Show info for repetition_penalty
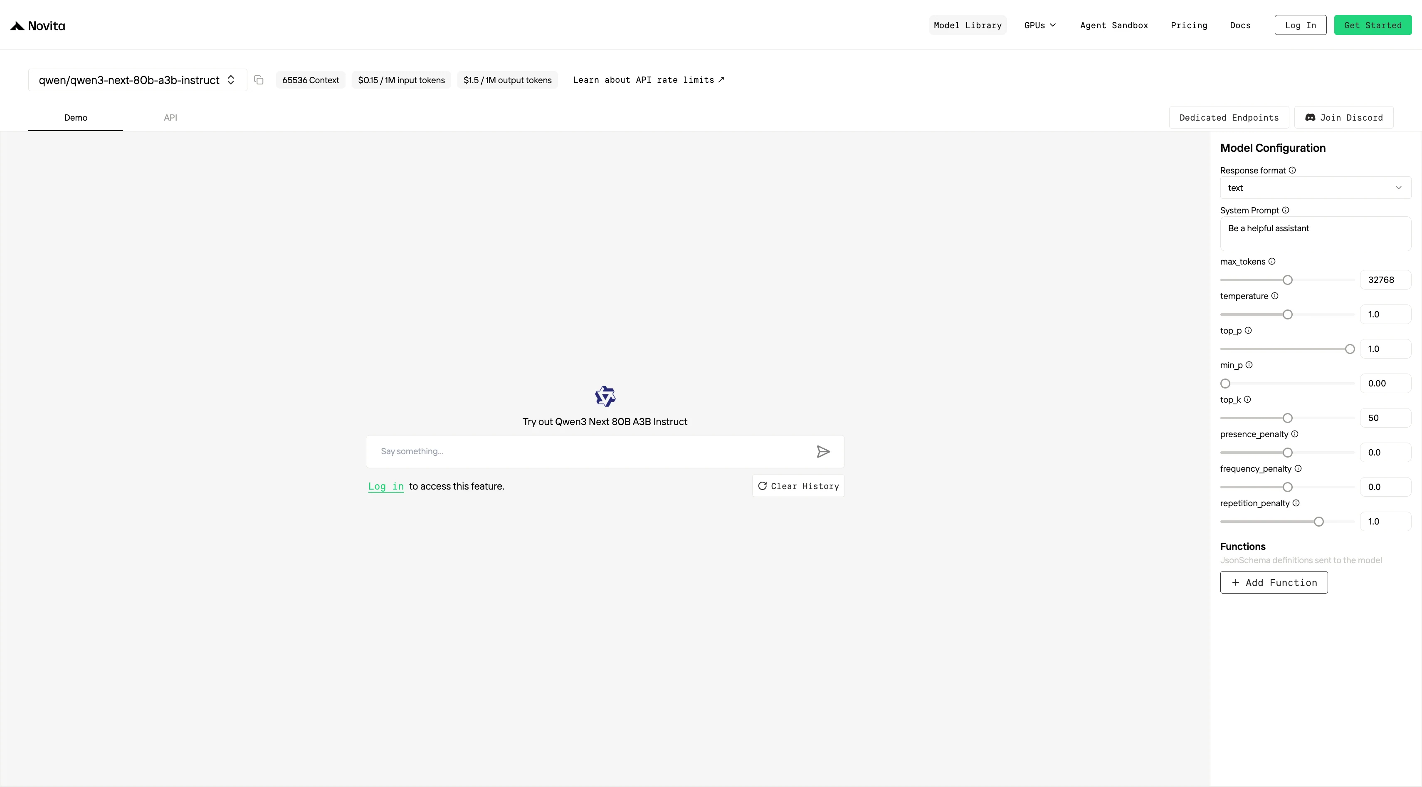The height and width of the screenshot is (787, 1422). point(1296,503)
